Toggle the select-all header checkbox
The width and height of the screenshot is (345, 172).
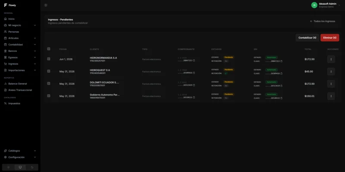click(x=49, y=49)
